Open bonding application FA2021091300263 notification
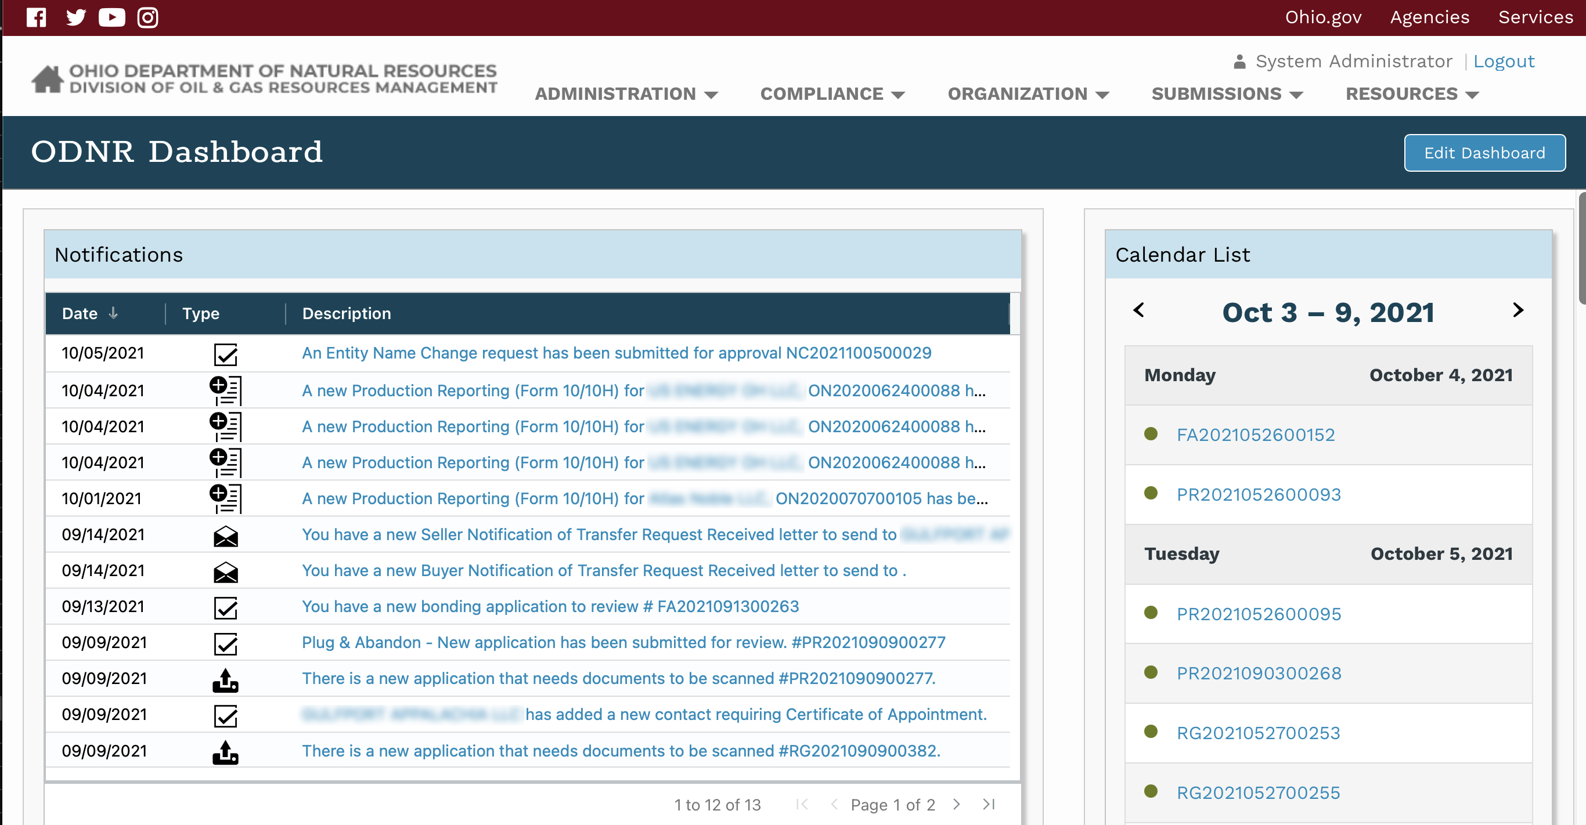Screen dimensions: 1586x825 (550, 607)
